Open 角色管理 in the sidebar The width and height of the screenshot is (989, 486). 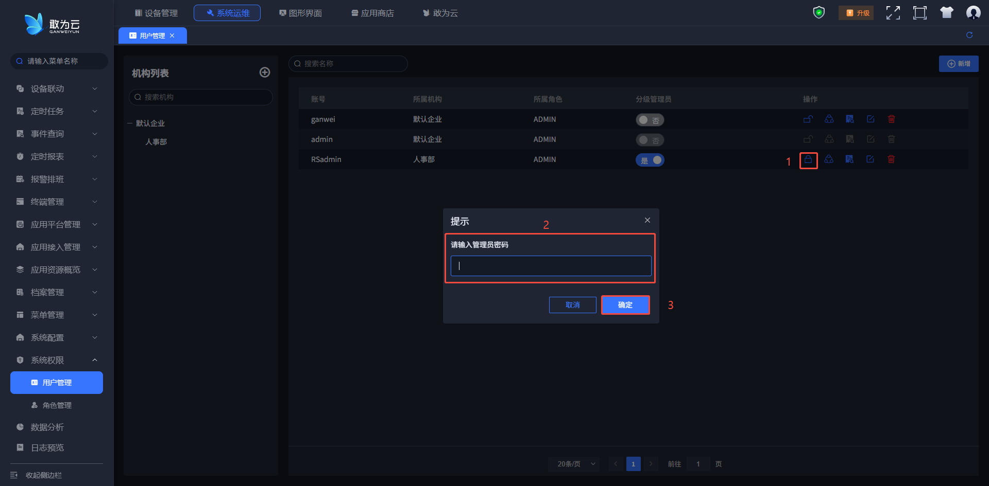(57, 405)
